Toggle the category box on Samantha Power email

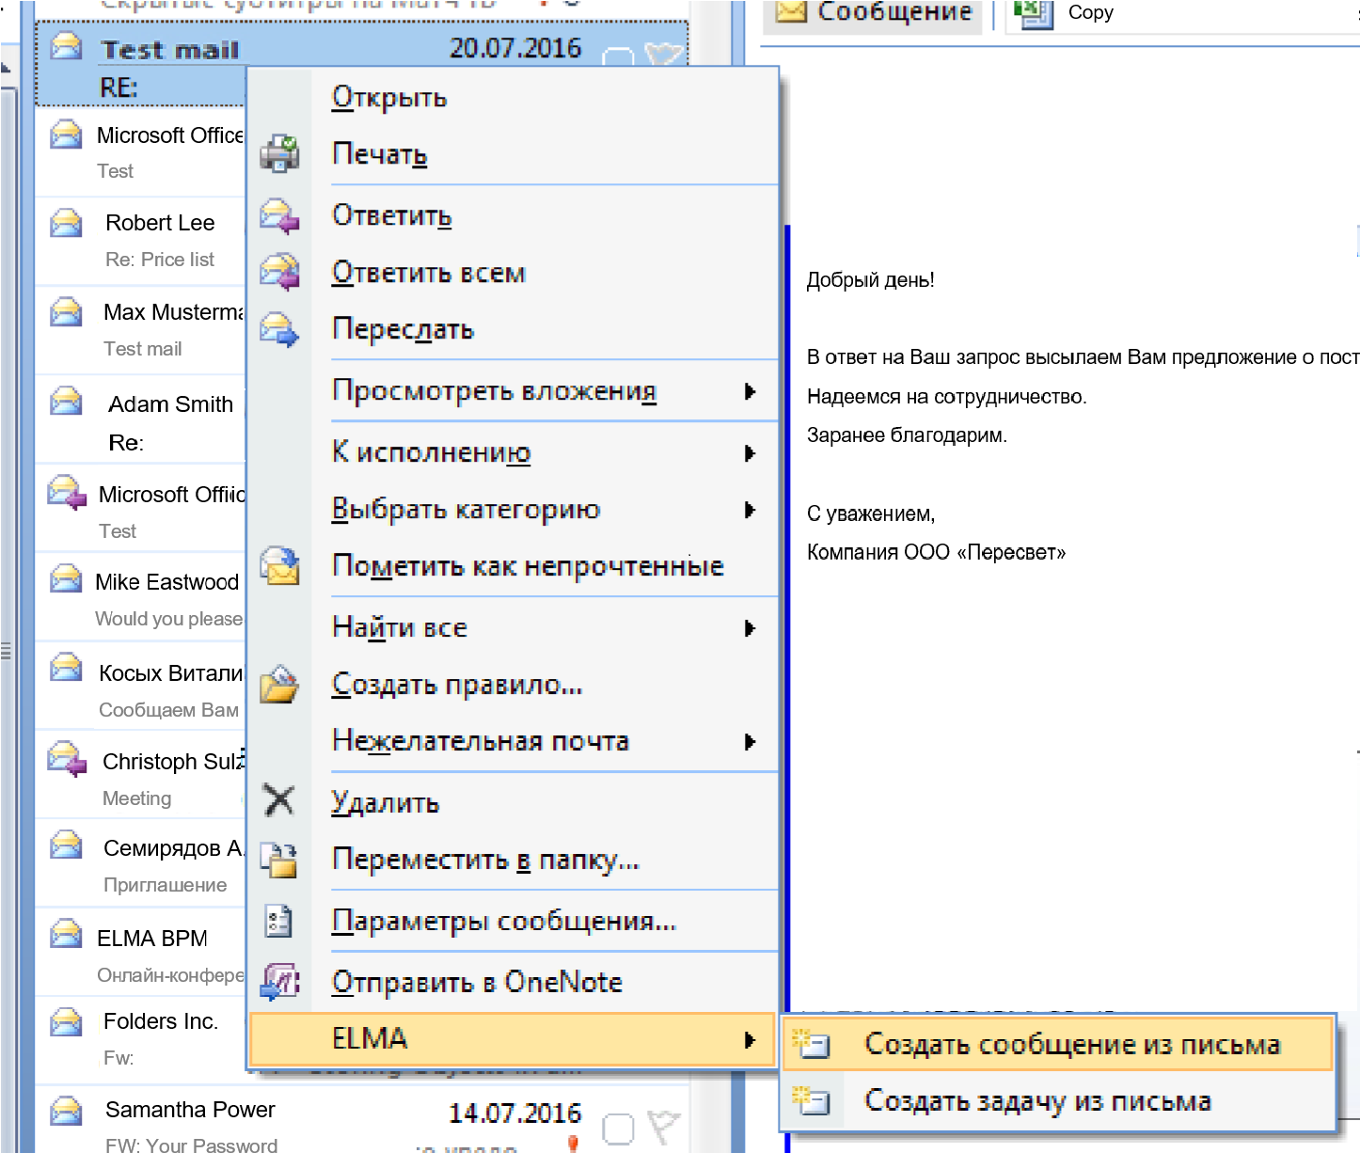point(617,1128)
